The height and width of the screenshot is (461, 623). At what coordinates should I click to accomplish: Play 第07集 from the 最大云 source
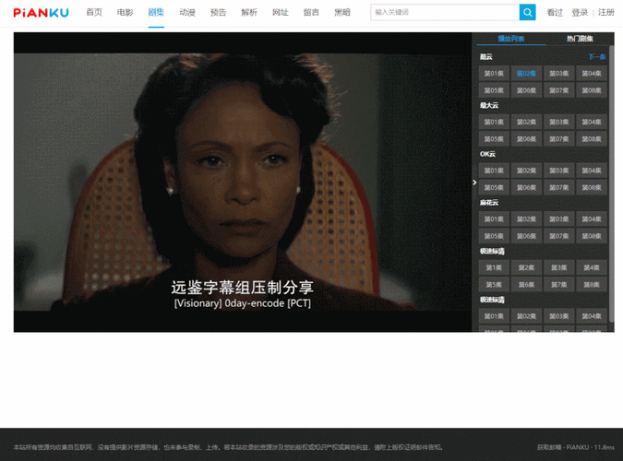(x=559, y=139)
